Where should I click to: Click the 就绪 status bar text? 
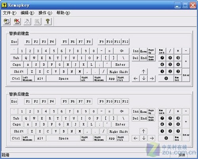(6, 155)
